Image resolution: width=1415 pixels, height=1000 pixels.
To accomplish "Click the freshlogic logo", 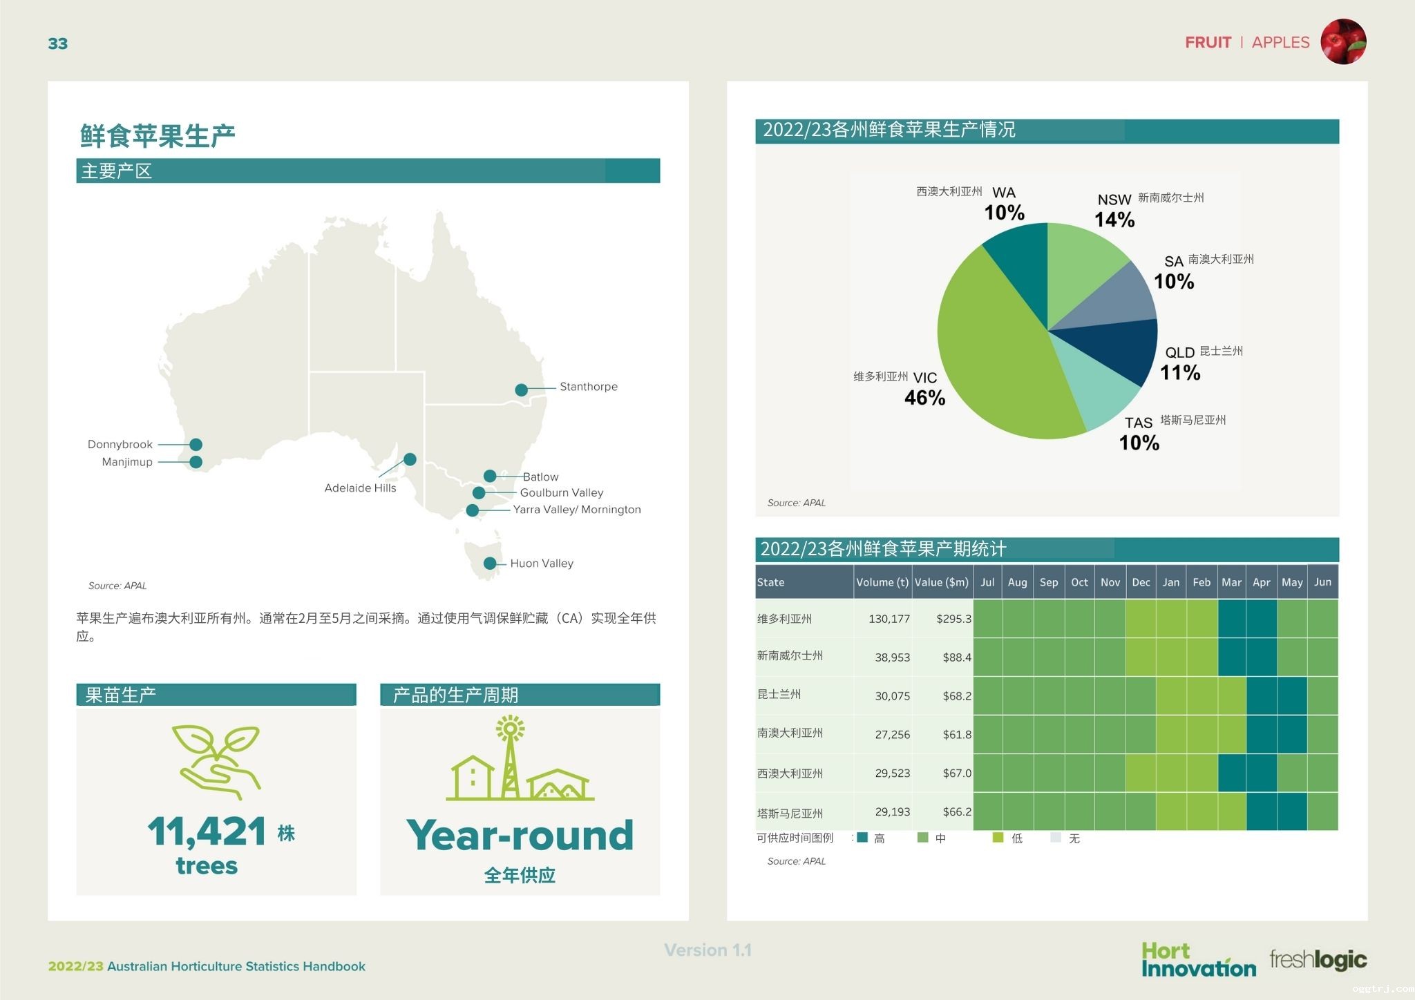I will point(1318,959).
